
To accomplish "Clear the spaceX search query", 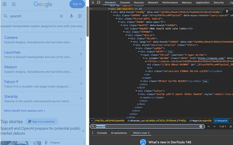I will (61, 16).
